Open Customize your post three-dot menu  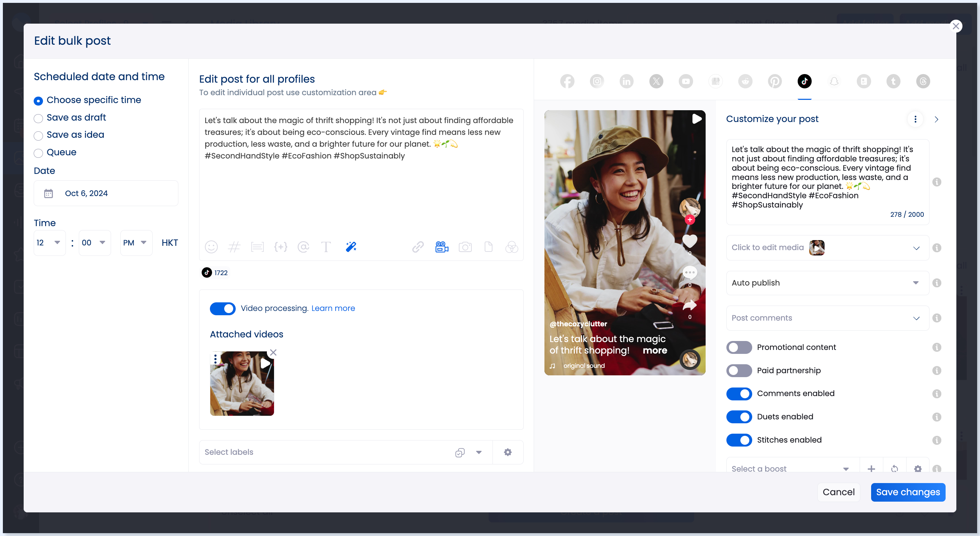915,120
